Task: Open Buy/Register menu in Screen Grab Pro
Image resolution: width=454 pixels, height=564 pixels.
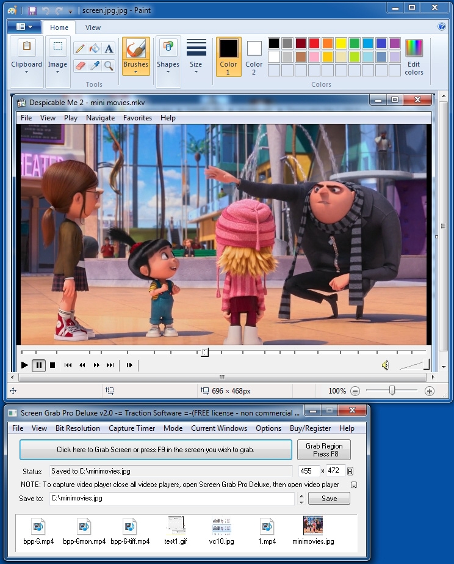Action: click(x=311, y=428)
